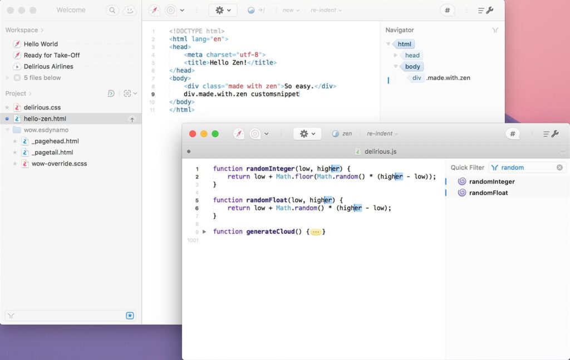This screenshot has height=360, width=570.
Task: Toggle star beside _pagehead.html
Action: 15,141
